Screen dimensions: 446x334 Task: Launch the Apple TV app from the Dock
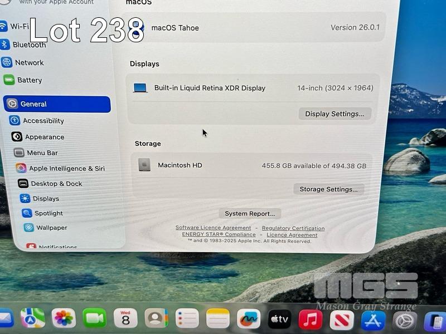pos(279,319)
